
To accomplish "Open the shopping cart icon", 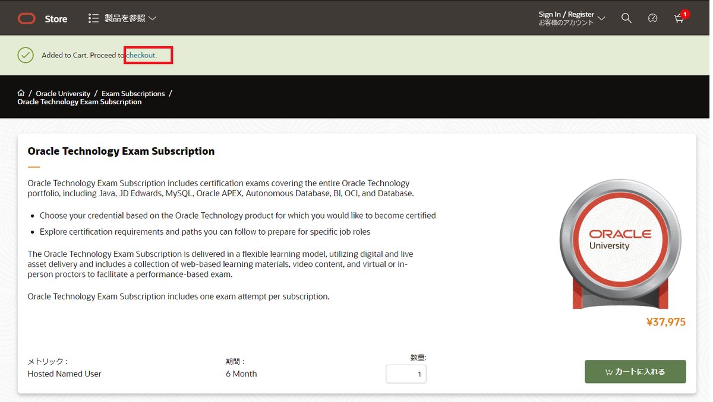I will 679,18.
